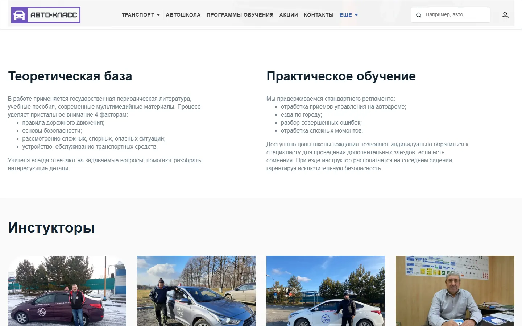Click list item 'отработка сложных моментов.'
522x326 pixels.
click(322, 131)
